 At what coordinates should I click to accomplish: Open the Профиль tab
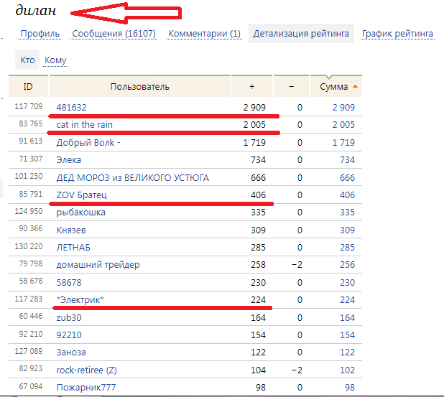click(40, 34)
